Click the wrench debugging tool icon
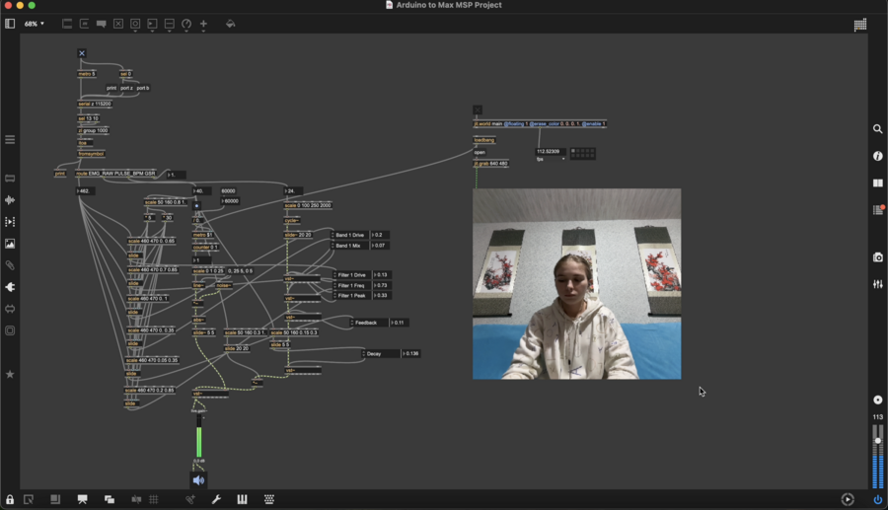The height and width of the screenshot is (510, 888). pyautogui.click(x=216, y=500)
